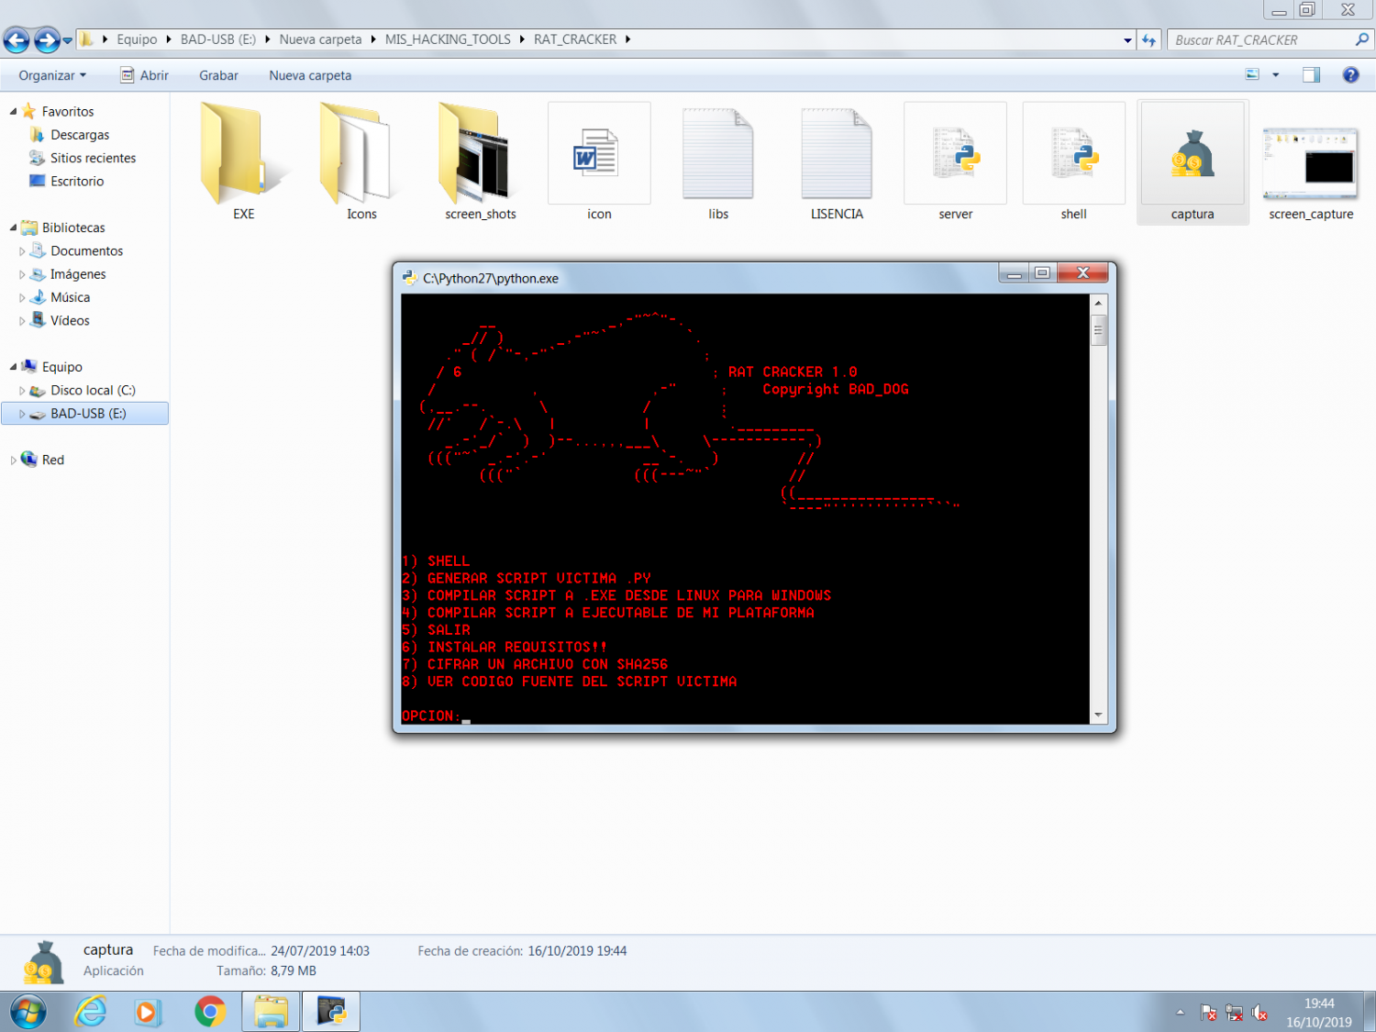1376x1032 pixels.
Task: Select the LISENCIA file
Action: click(x=837, y=162)
